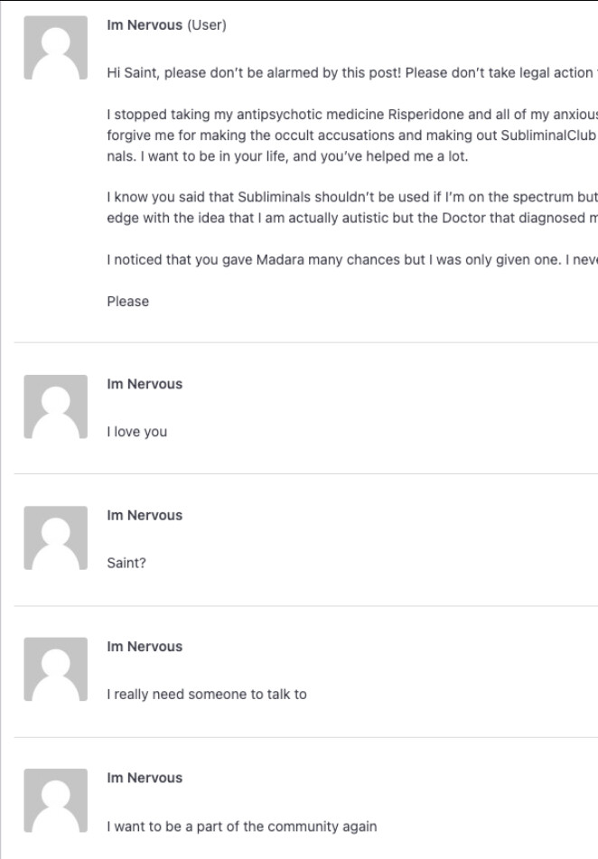The width and height of the screenshot is (598, 859).
Task: Click the 'Saint?' message text
Action: tap(126, 563)
